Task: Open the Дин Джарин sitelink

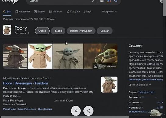Action: tap(45, 109)
